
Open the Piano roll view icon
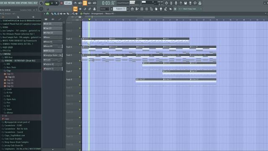point(137,9)
